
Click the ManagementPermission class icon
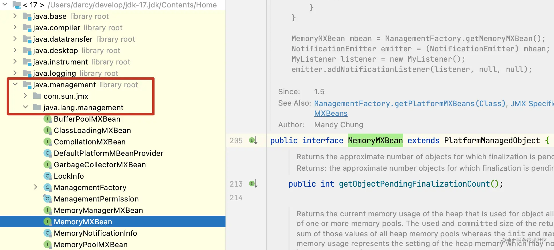click(47, 199)
